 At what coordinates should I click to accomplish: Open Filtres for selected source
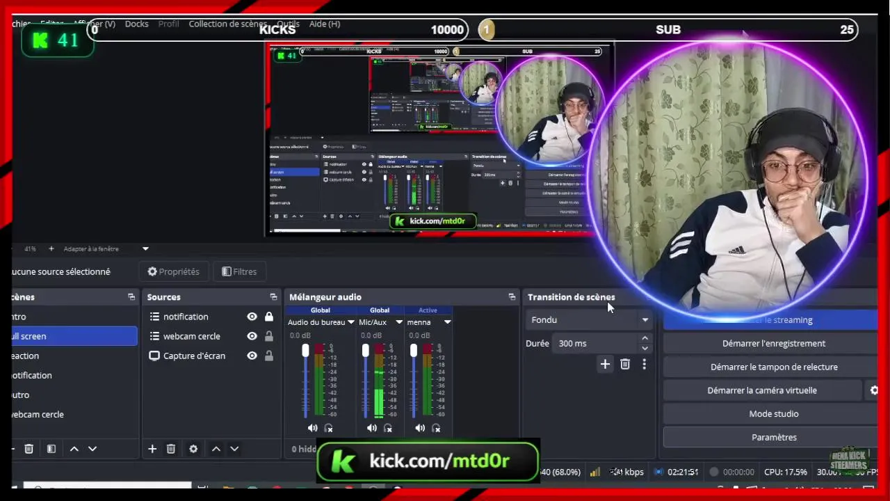tap(239, 271)
